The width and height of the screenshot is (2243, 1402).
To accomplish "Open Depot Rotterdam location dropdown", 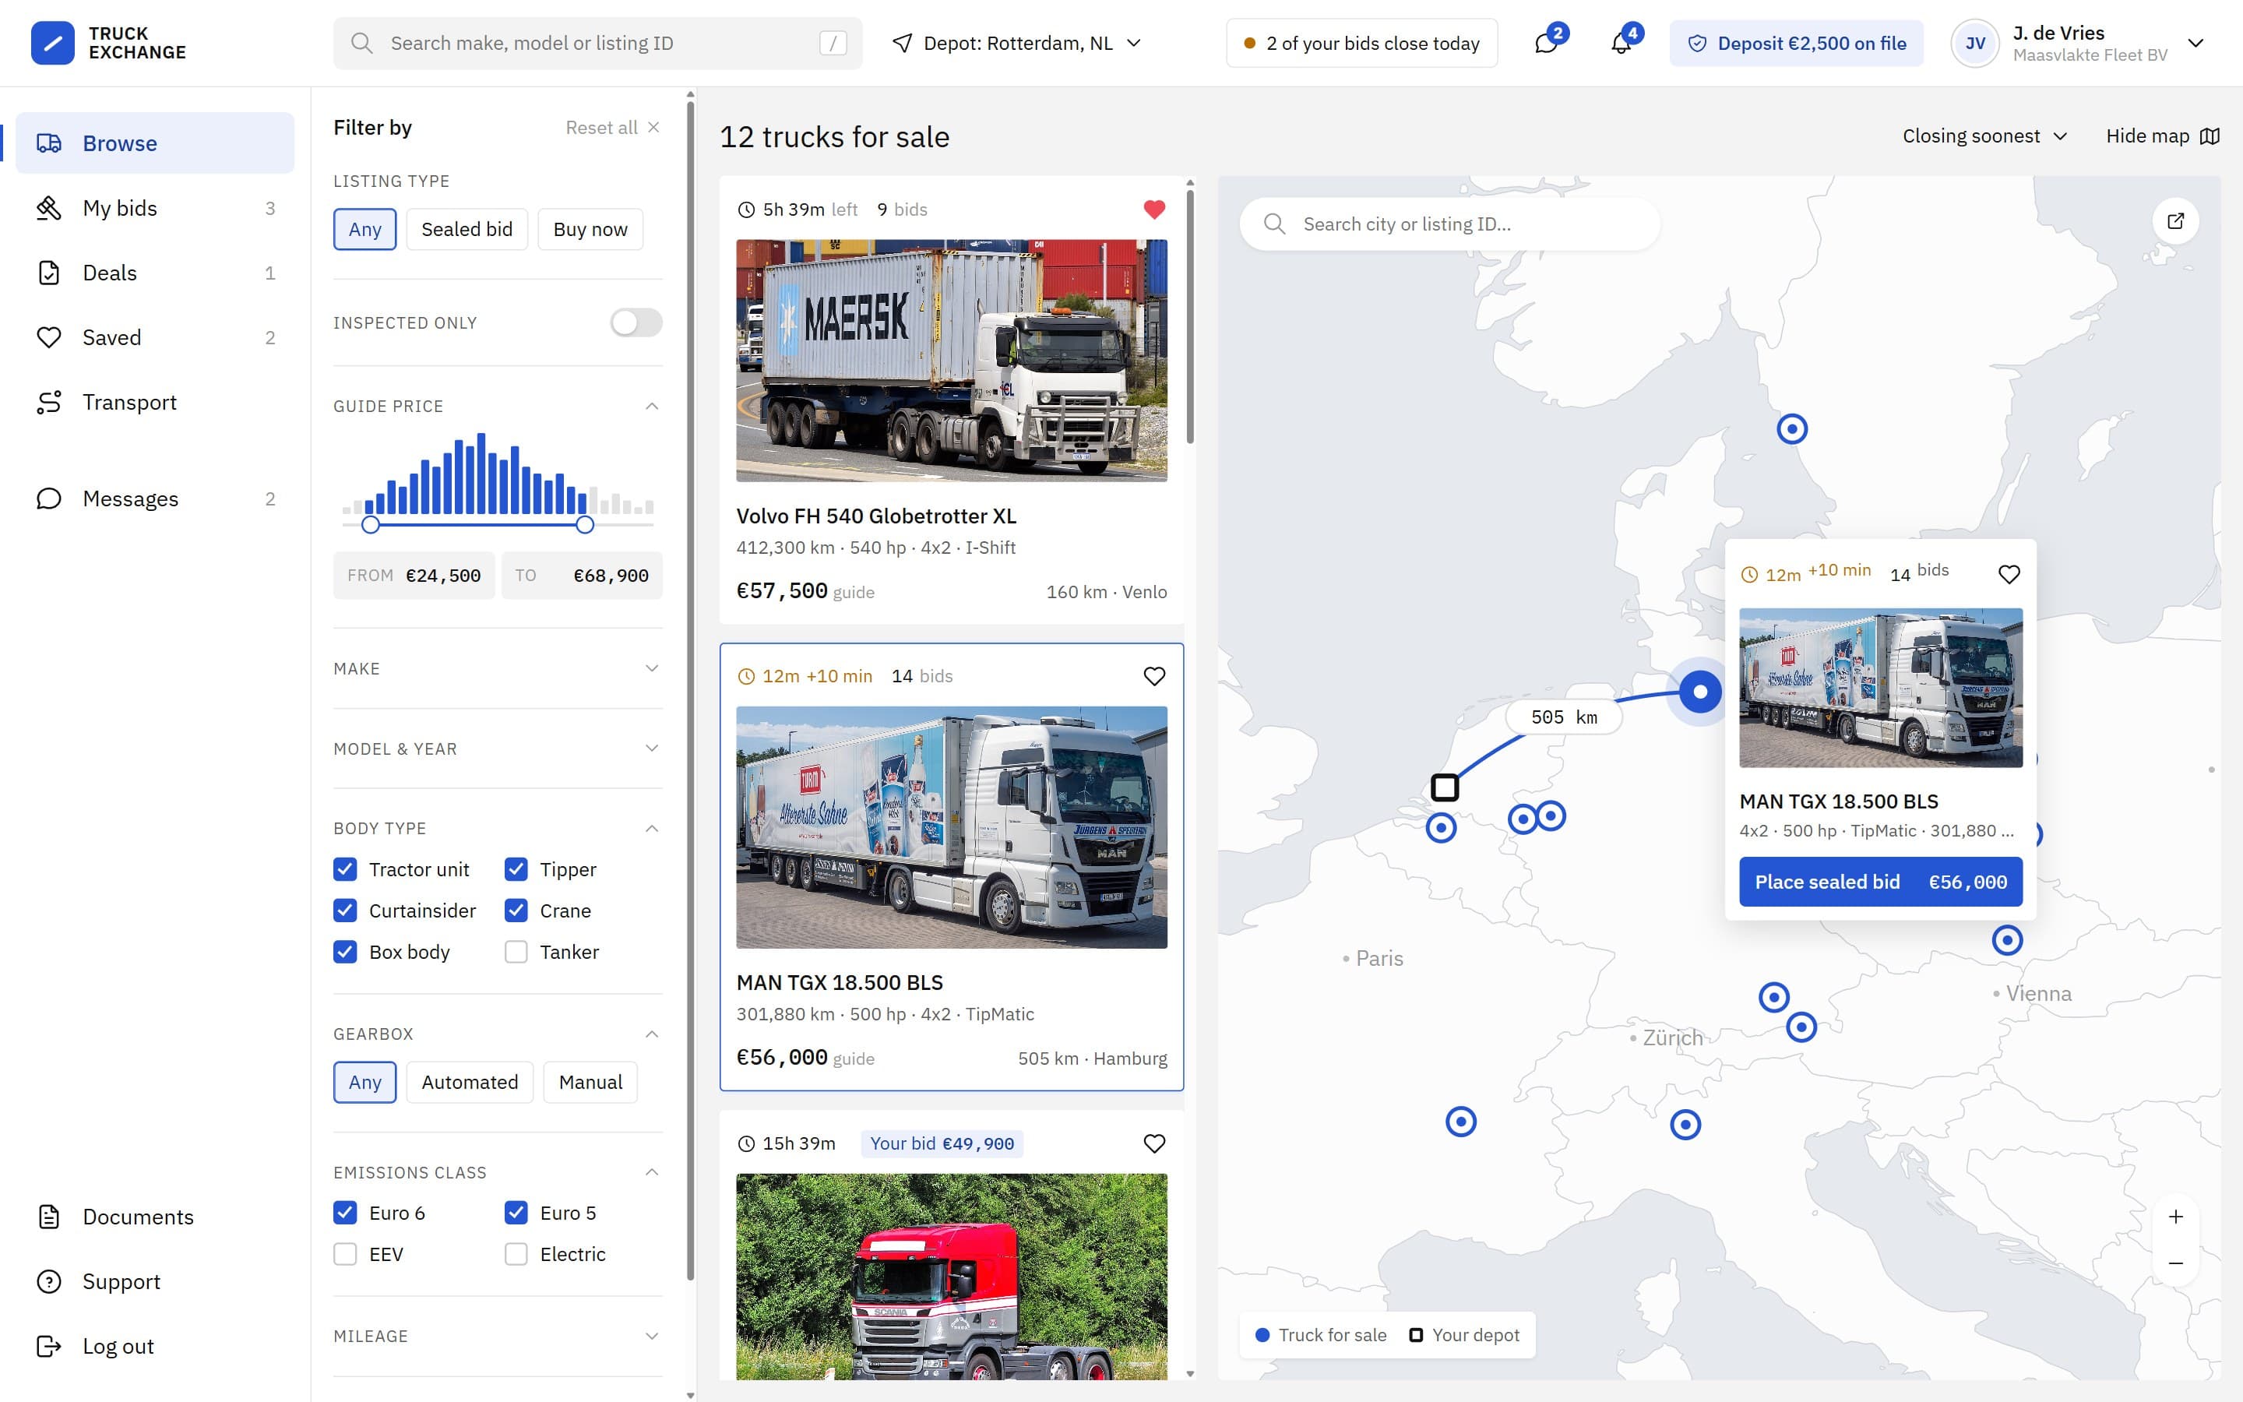I will 1016,43.
